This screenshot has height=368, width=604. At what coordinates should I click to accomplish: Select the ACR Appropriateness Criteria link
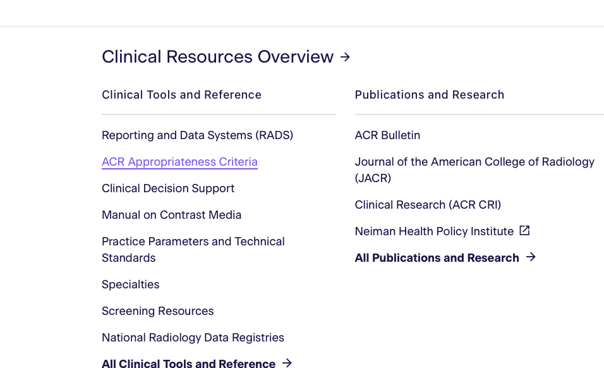coord(179,162)
